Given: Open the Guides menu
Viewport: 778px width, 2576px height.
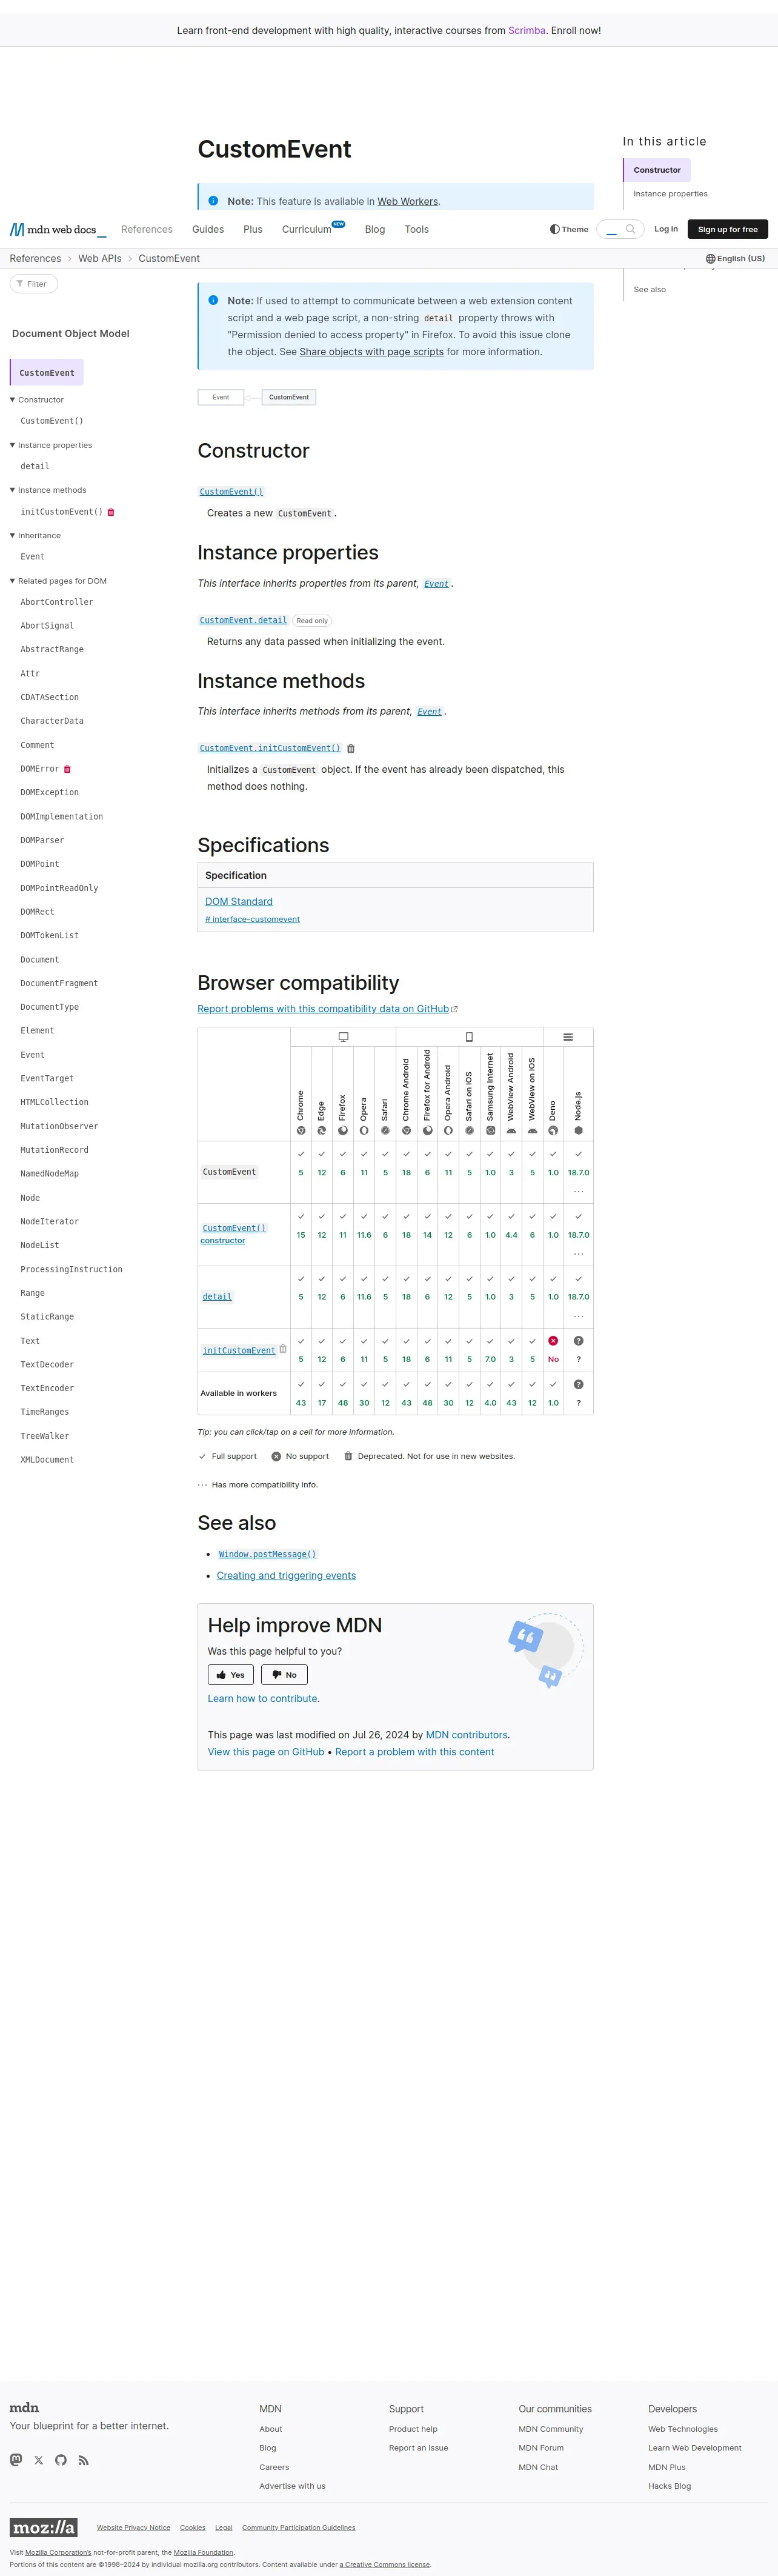Looking at the screenshot, I should (x=208, y=229).
